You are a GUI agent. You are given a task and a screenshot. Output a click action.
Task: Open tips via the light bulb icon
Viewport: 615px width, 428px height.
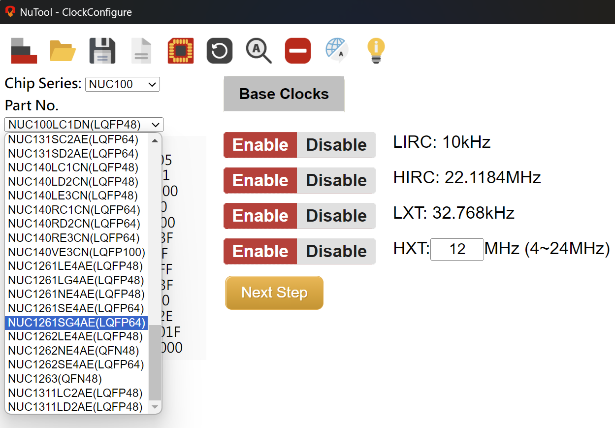tap(376, 51)
